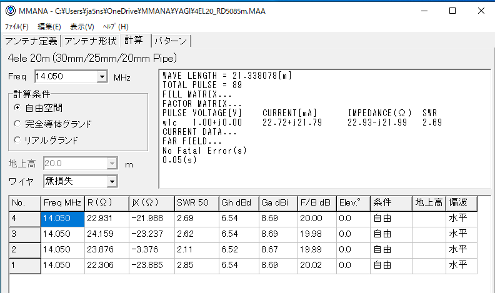Maximize the MMANA window
Screen dimensions: 495x293
click(x=452, y=11)
